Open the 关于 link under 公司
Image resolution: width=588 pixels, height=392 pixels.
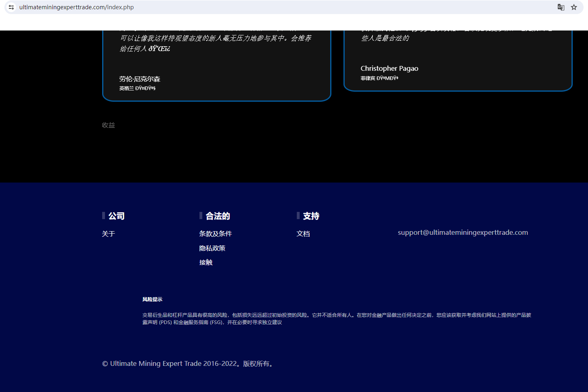[x=109, y=234]
